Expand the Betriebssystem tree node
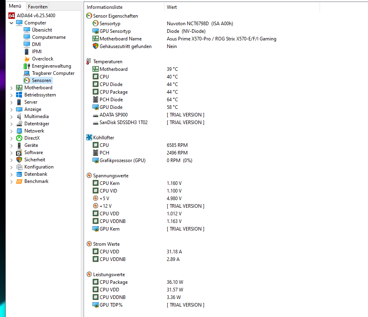This screenshot has height=317, width=368. point(11,95)
